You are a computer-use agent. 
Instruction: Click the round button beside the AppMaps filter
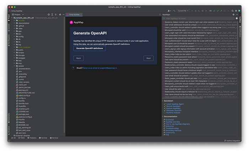pos(237,19)
